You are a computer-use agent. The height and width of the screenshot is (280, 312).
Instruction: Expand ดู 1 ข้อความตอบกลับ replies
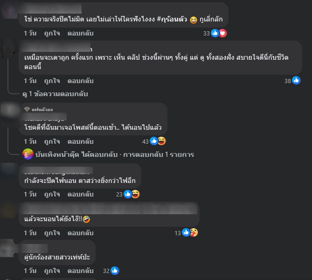pyautogui.click(x=55, y=94)
